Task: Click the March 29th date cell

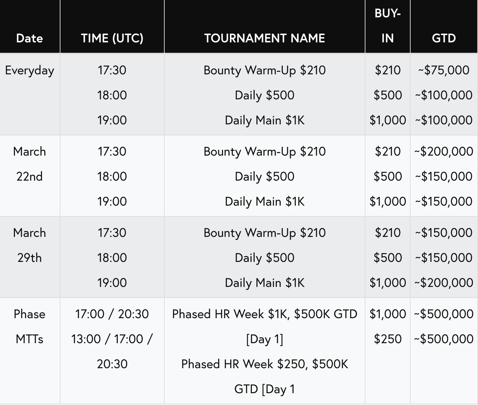Action: click(x=30, y=245)
